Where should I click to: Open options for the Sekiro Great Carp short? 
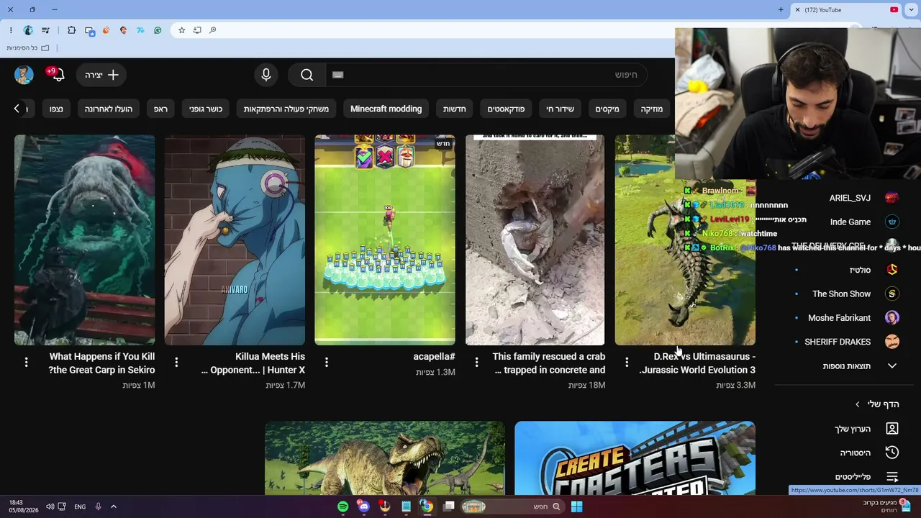(26, 363)
